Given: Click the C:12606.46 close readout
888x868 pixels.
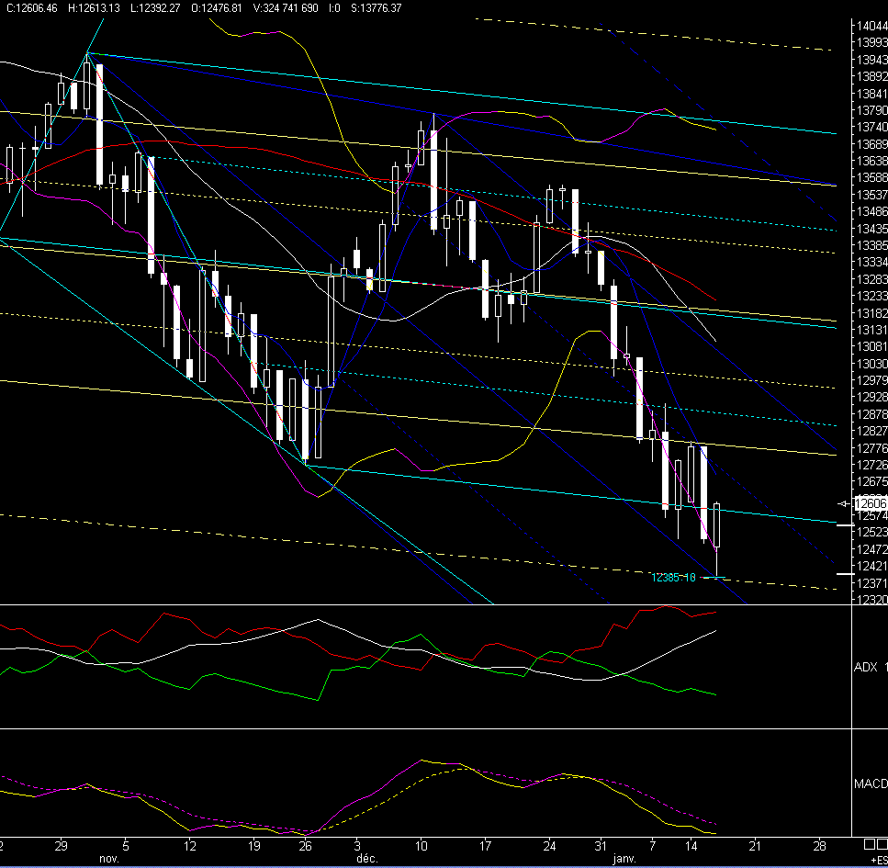Looking at the screenshot, I should point(34,7).
